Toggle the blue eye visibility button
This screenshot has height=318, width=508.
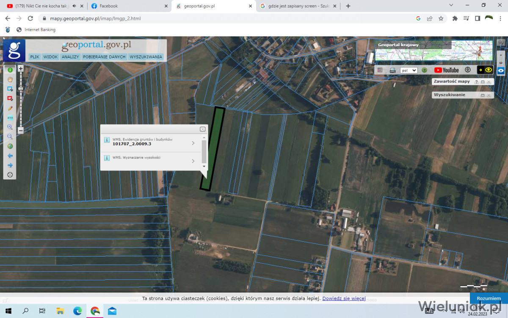click(x=501, y=70)
